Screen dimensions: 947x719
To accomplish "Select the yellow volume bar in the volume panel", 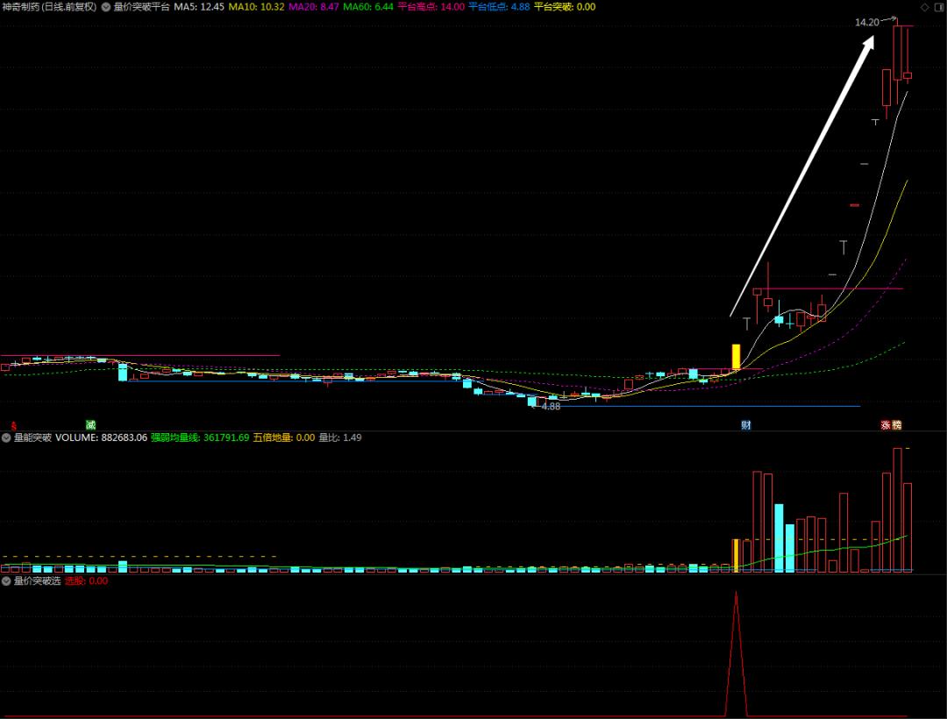I will tap(736, 555).
